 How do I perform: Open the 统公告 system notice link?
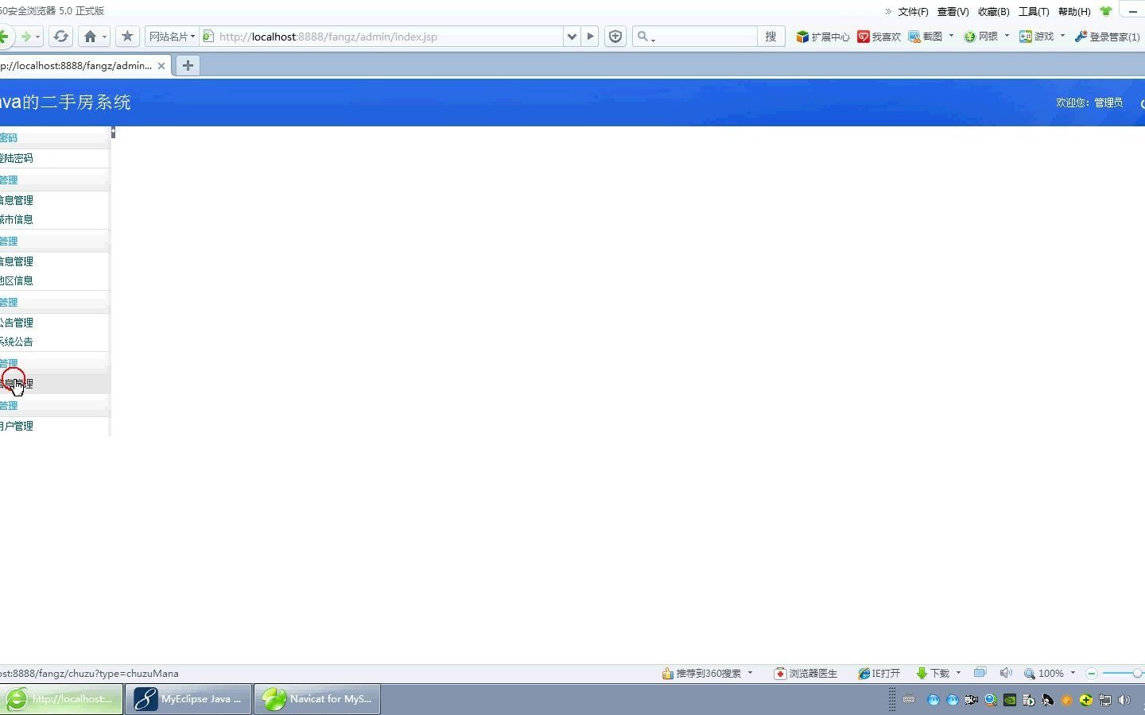(17, 342)
